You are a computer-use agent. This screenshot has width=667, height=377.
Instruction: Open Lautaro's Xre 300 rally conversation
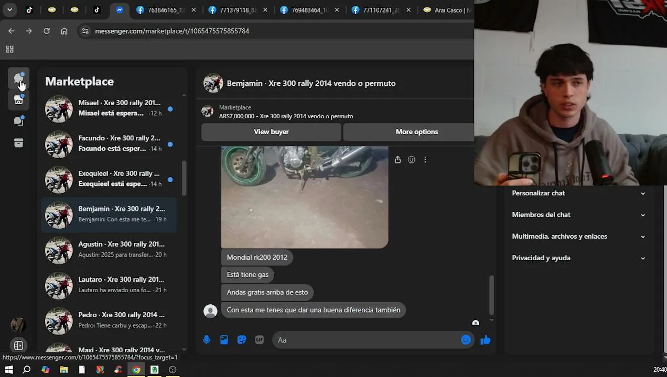tap(109, 285)
